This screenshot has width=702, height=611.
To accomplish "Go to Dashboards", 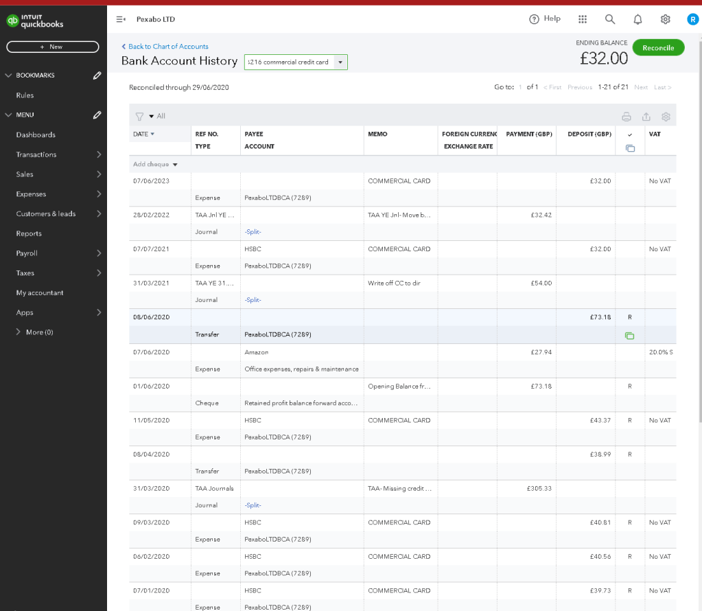I will click(36, 135).
